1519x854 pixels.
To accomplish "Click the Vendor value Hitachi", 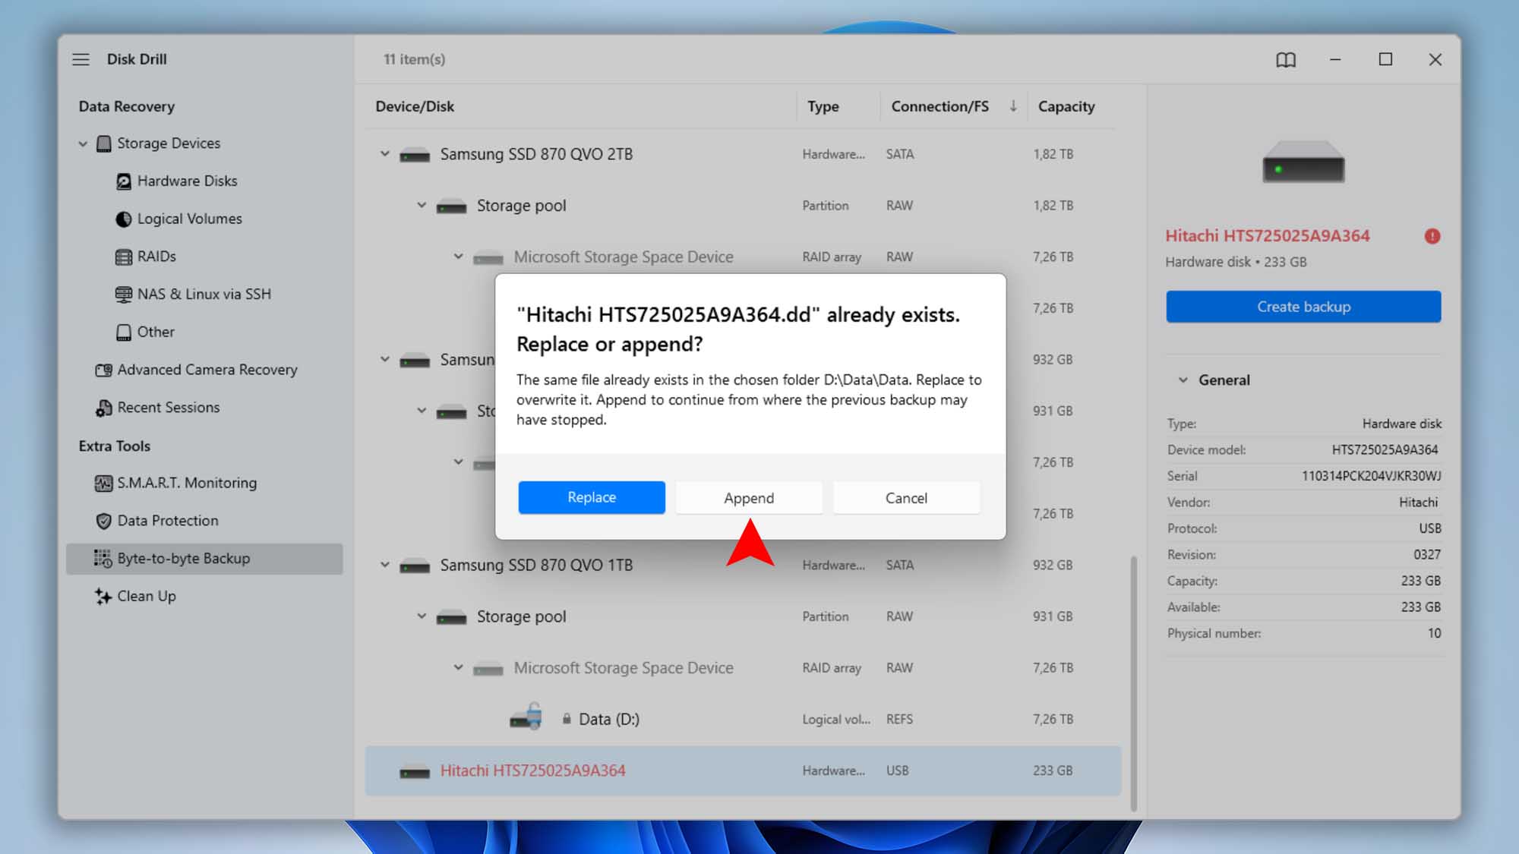I will (1418, 503).
